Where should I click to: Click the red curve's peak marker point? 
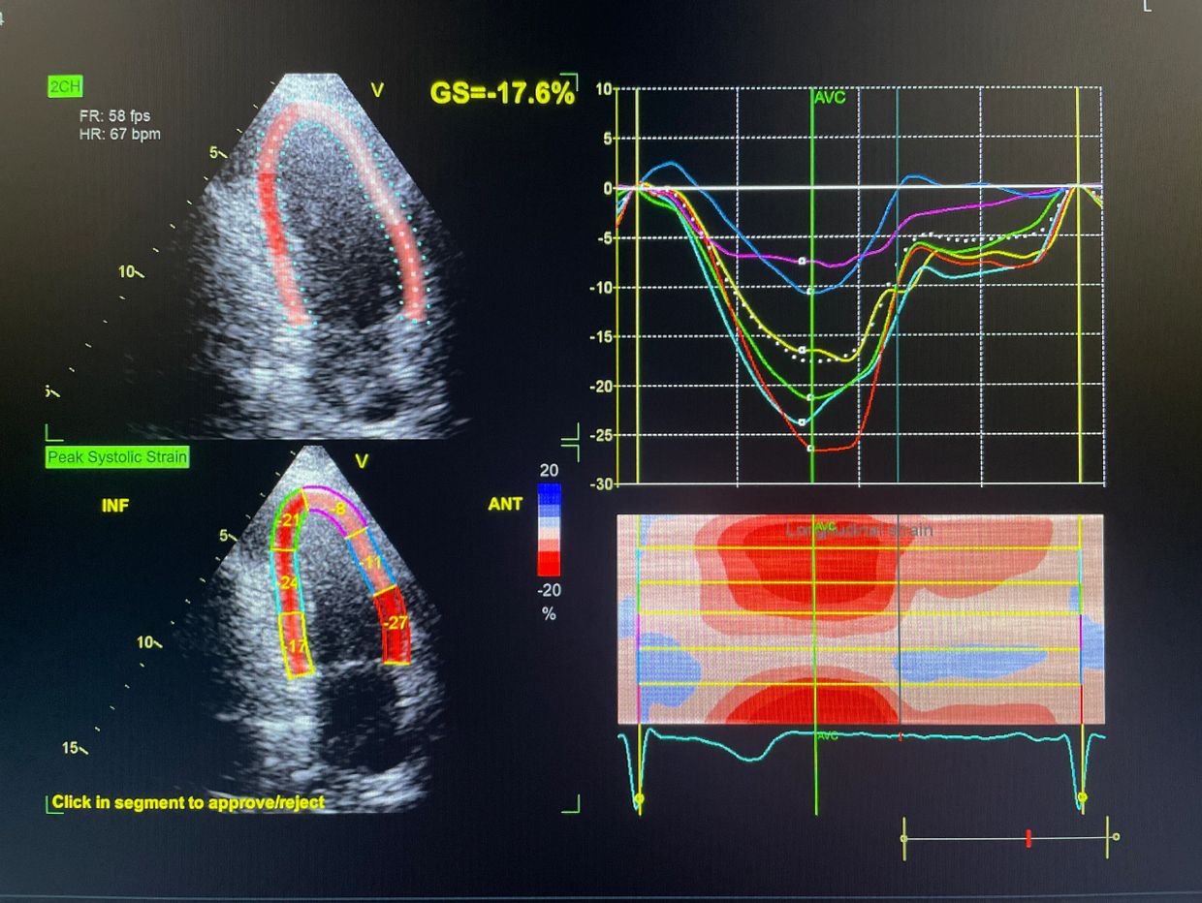(811, 450)
